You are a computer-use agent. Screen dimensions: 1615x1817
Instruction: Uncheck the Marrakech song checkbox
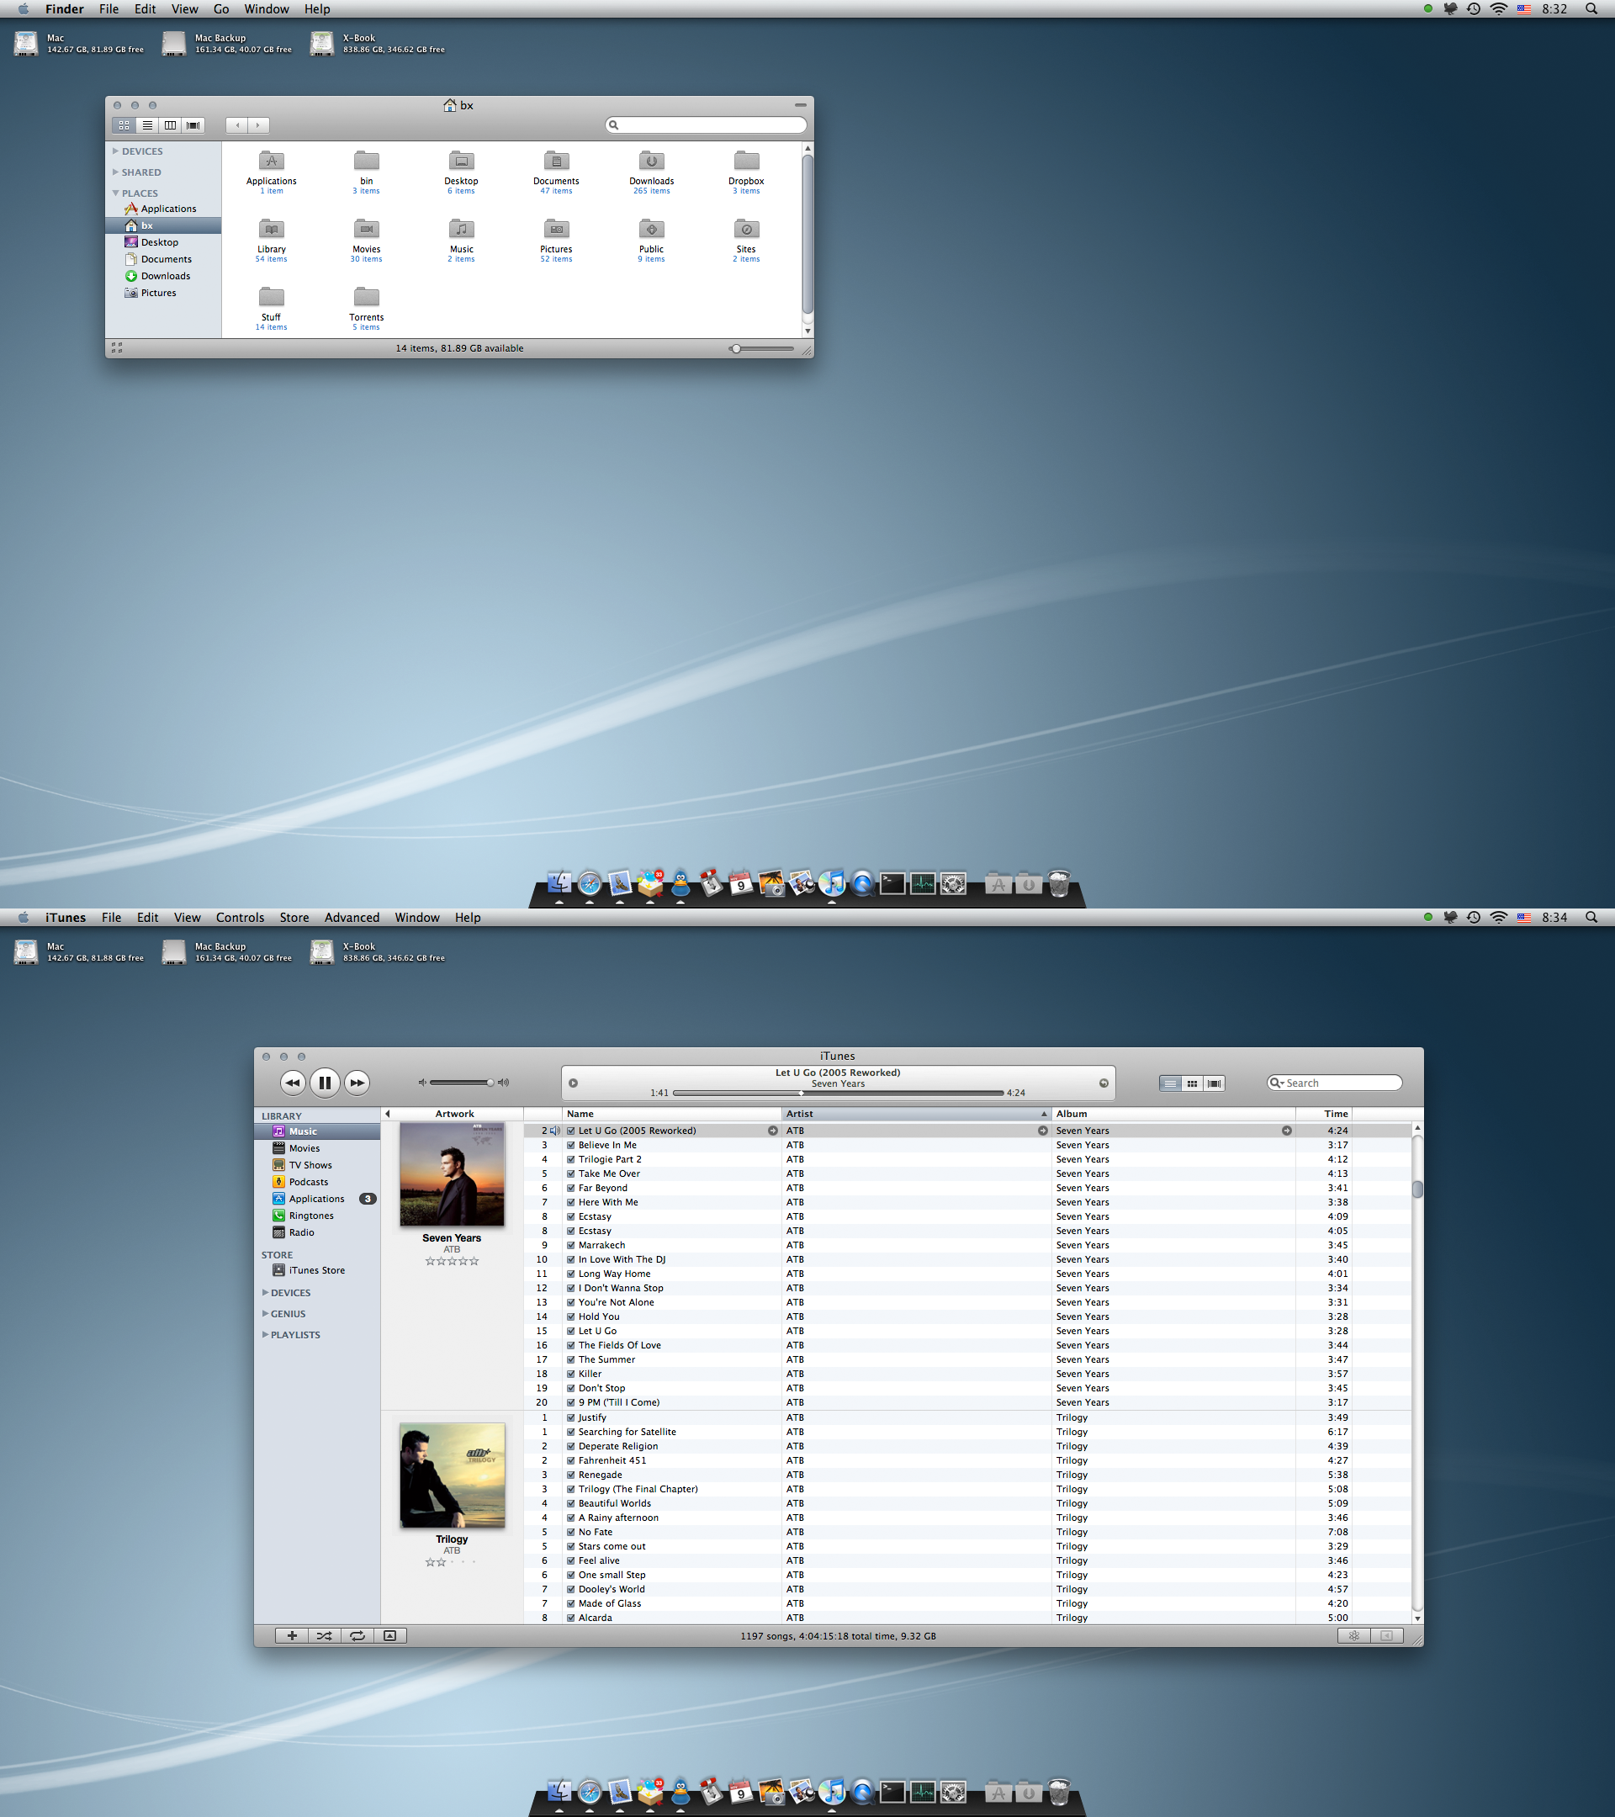click(570, 1246)
